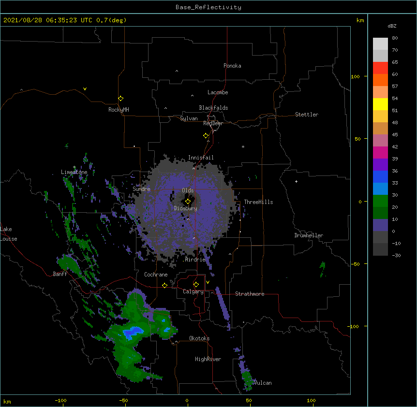Click the Didsbury label
This screenshot has height=407, width=417.
pos(186,208)
